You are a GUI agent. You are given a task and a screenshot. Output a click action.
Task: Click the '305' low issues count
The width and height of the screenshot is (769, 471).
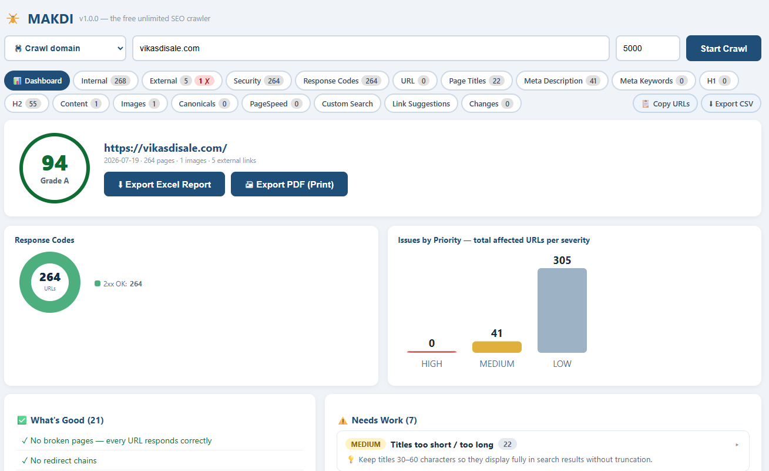coord(562,260)
